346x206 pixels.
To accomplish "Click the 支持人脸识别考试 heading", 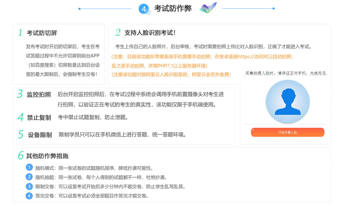I will pos(150,33).
